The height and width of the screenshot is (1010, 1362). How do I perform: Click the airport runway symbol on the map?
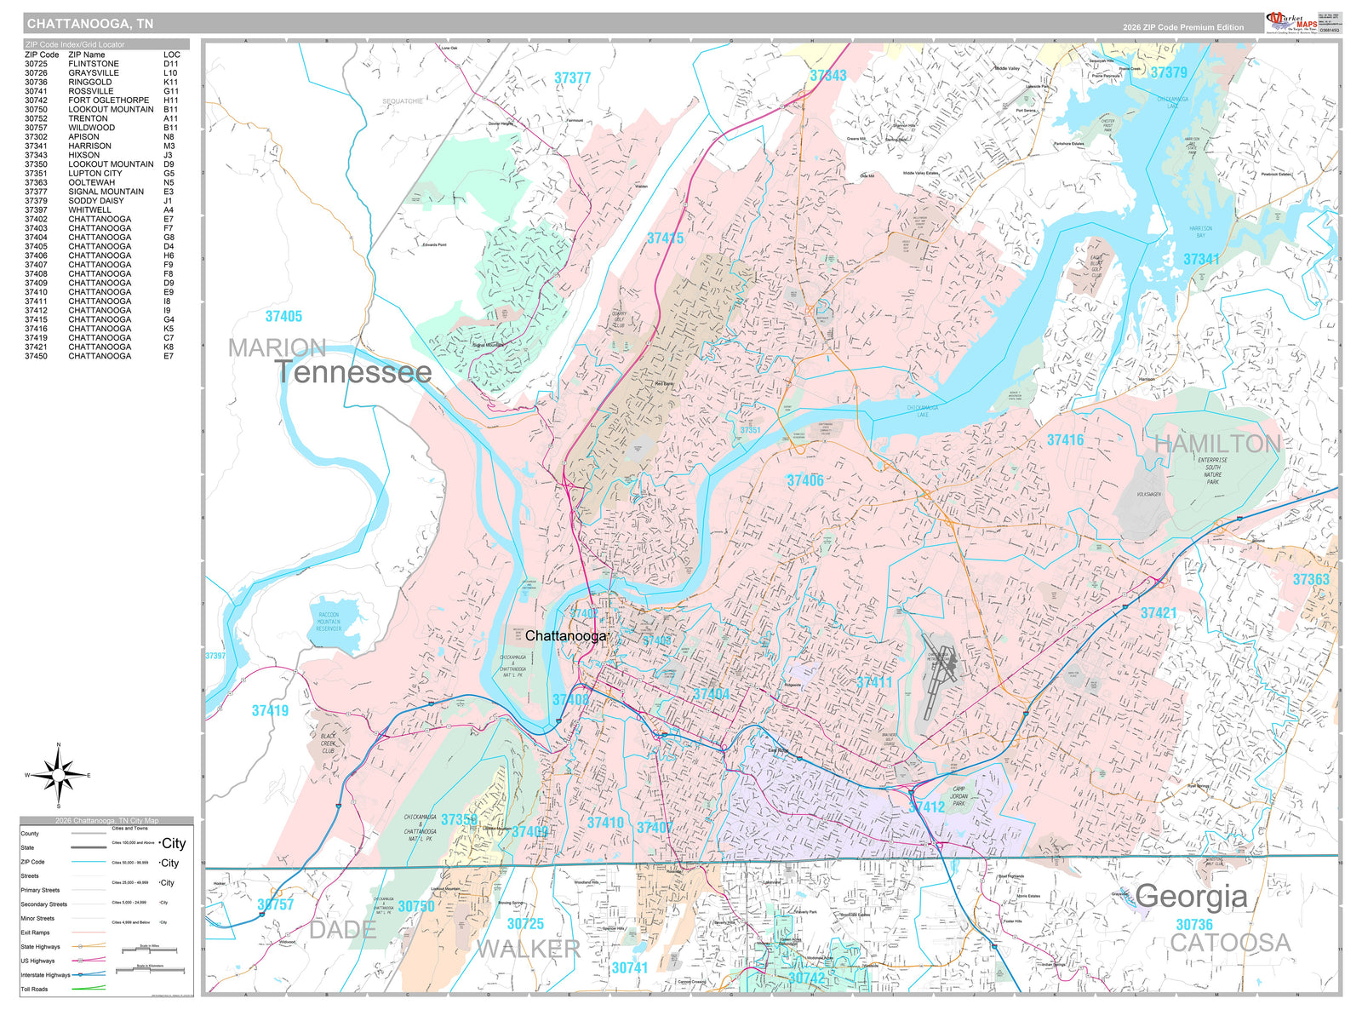941,675
